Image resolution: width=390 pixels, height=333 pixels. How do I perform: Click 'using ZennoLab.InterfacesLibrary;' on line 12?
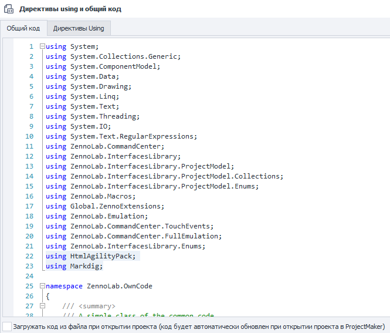[113, 156]
